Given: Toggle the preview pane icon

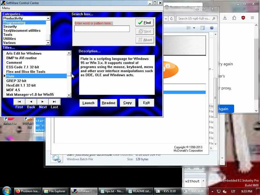Looking at the screenshot, I should coord(203,28).
